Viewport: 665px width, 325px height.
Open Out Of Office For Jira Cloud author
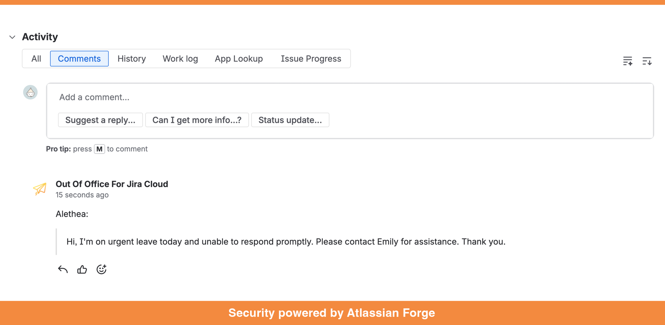point(112,184)
